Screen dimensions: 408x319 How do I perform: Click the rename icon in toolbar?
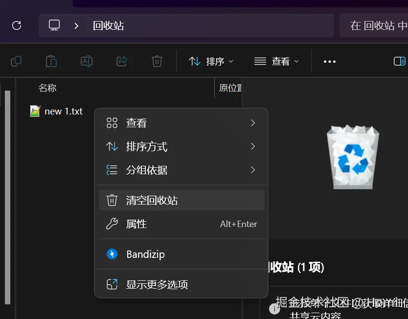tap(87, 62)
